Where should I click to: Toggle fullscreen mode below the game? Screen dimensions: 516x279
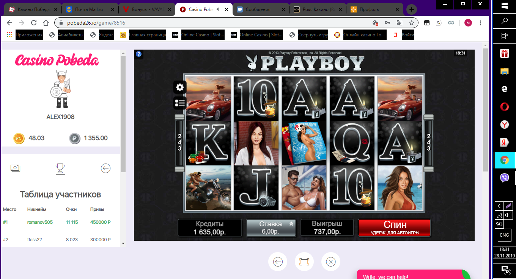pyautogui.click(x=304, y=262)
